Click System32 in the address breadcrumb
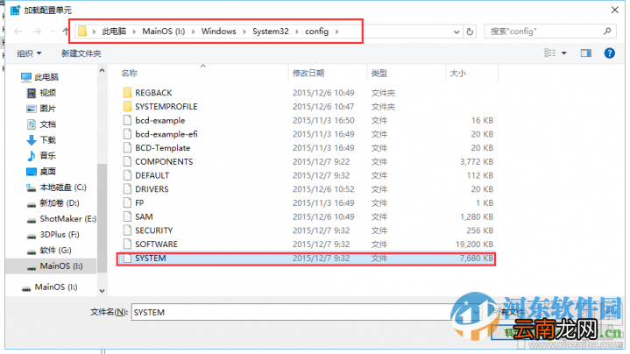This screenshot has height=354, width=630. [x=271, y=32]
